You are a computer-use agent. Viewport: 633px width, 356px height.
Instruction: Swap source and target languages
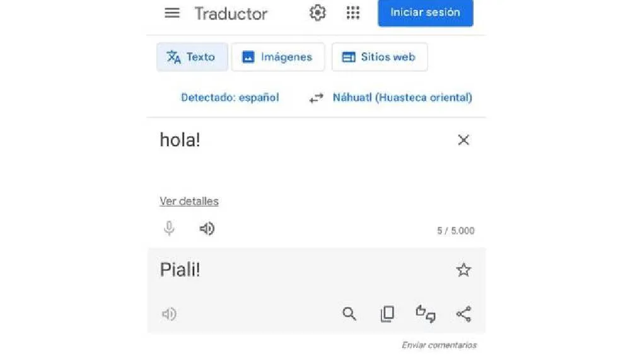coord(316,98)
